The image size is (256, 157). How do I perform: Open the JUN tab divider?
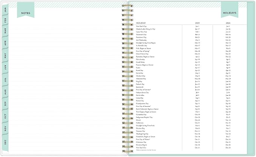(x=5, y=67)
